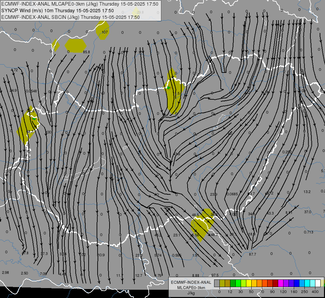Screen dimensions: 325x298
Task: Click legend tick label 250
Action: [304, 292]
